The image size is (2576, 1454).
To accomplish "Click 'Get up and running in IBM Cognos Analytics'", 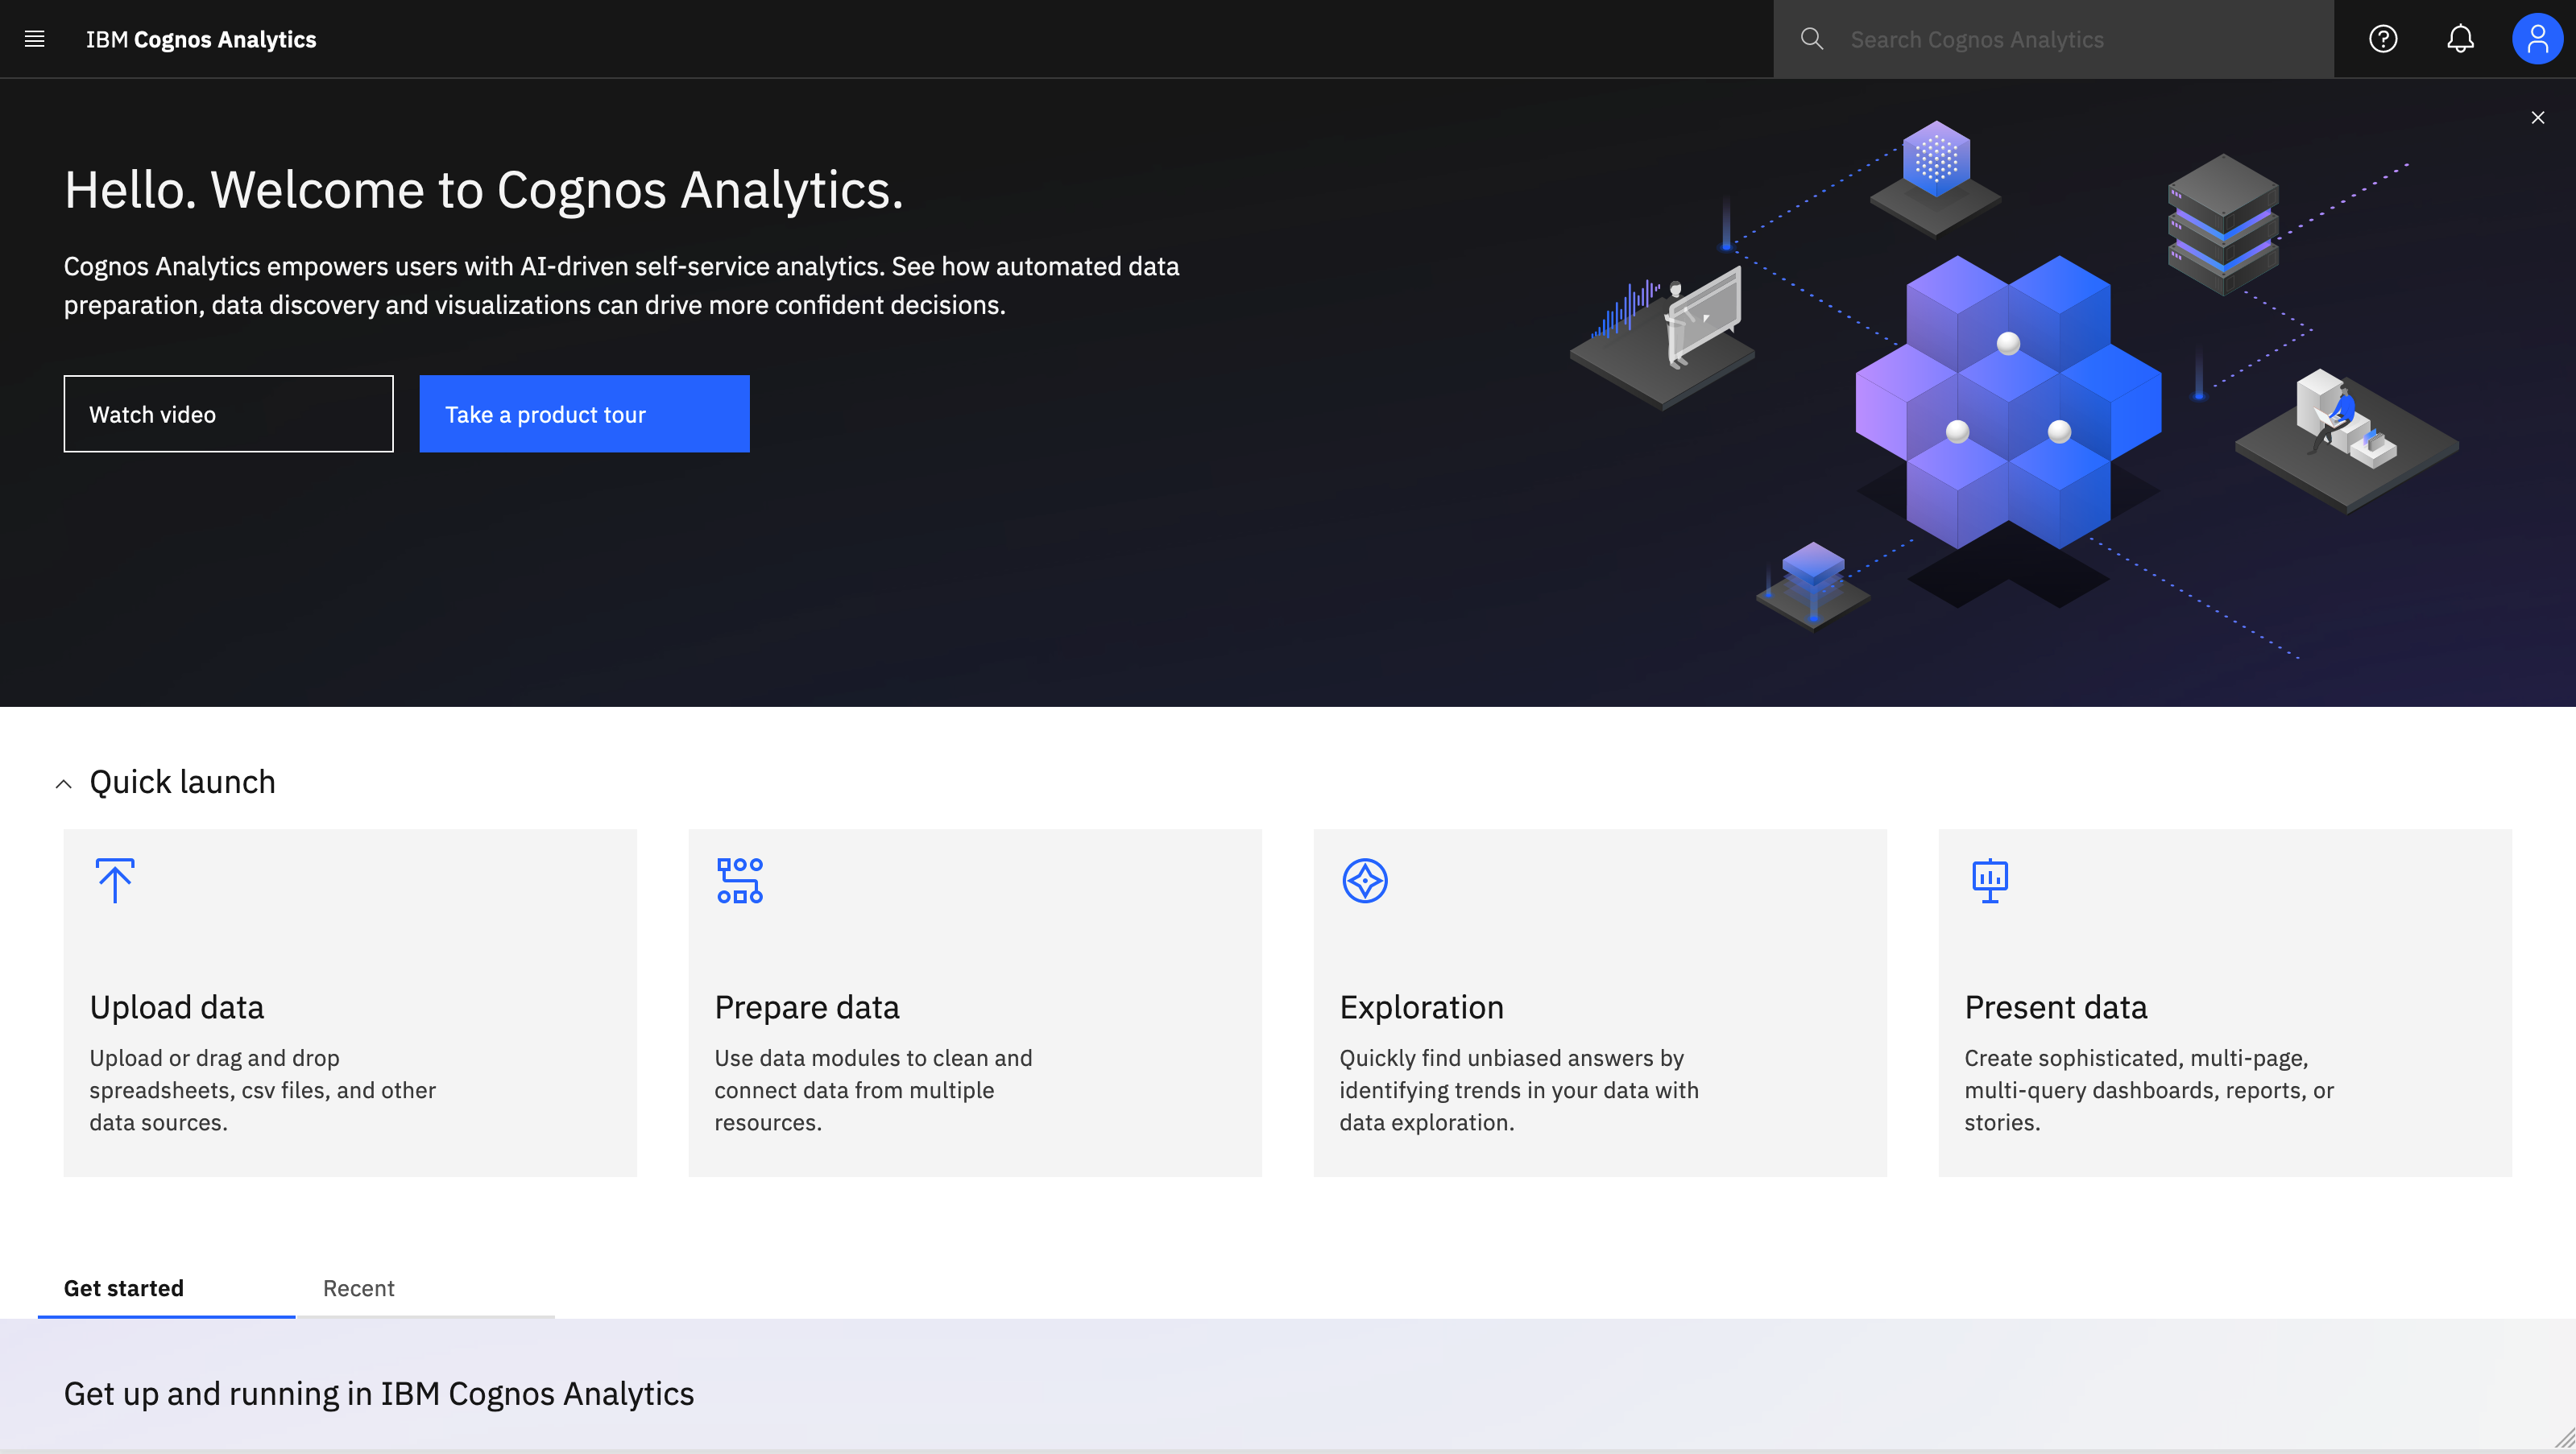I will pos(379,1393).
